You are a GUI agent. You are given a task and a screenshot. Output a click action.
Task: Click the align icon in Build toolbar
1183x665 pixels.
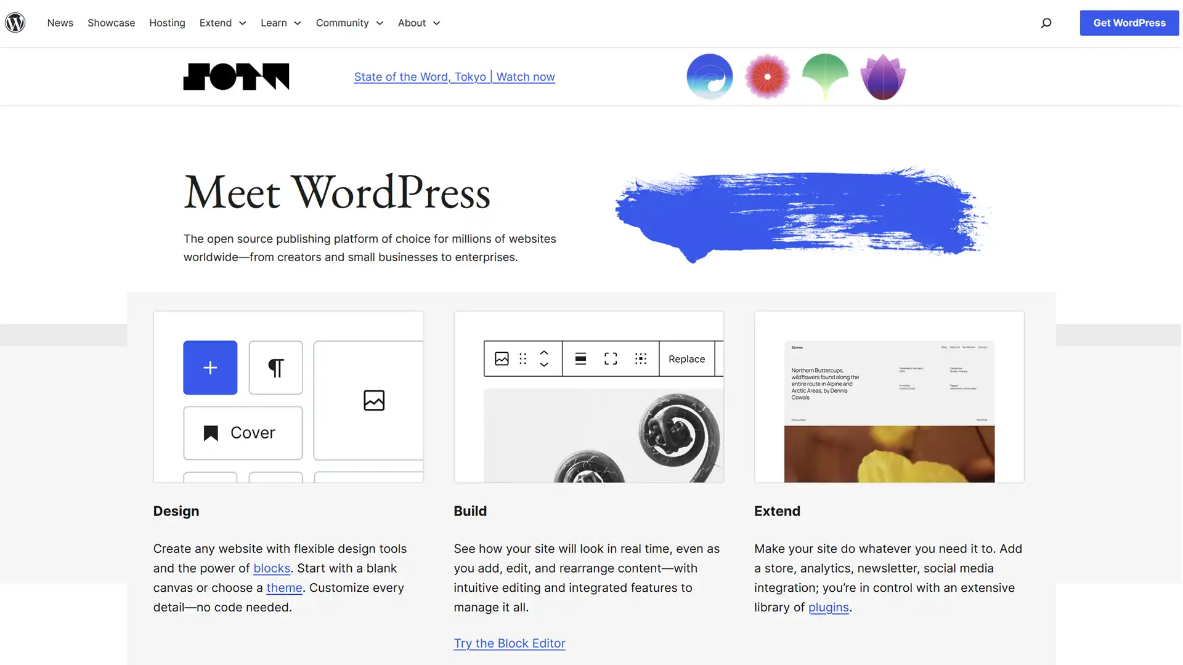click(580, 359)
